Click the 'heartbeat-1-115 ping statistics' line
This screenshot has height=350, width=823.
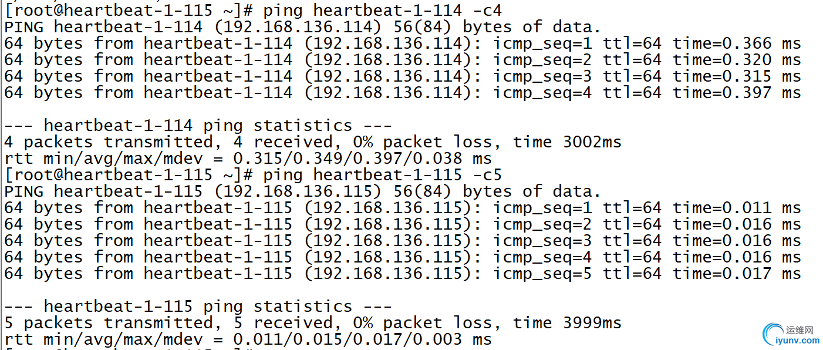(x=198, y=306)
